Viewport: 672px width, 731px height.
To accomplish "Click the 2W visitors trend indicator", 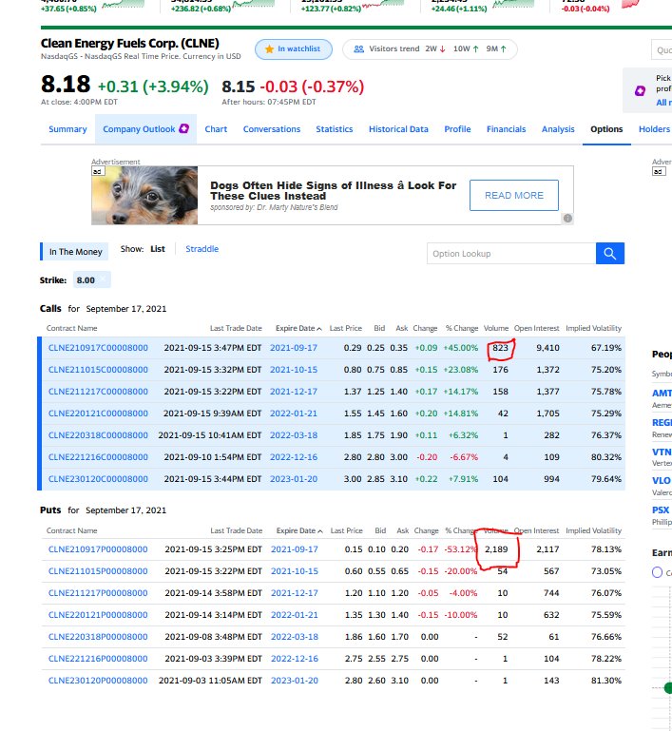I will tap(435, 48).
